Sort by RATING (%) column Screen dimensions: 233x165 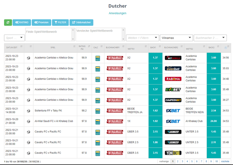pyautogui.click(x=84, y=48)
